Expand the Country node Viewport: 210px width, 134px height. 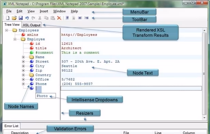pyautogui.click(x=23, y=75)
